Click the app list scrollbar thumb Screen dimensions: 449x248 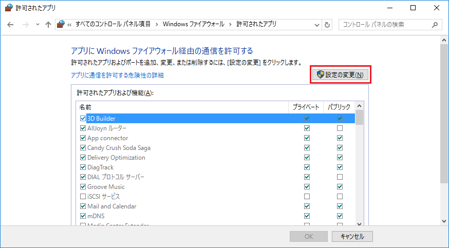[x=360, y=117]
